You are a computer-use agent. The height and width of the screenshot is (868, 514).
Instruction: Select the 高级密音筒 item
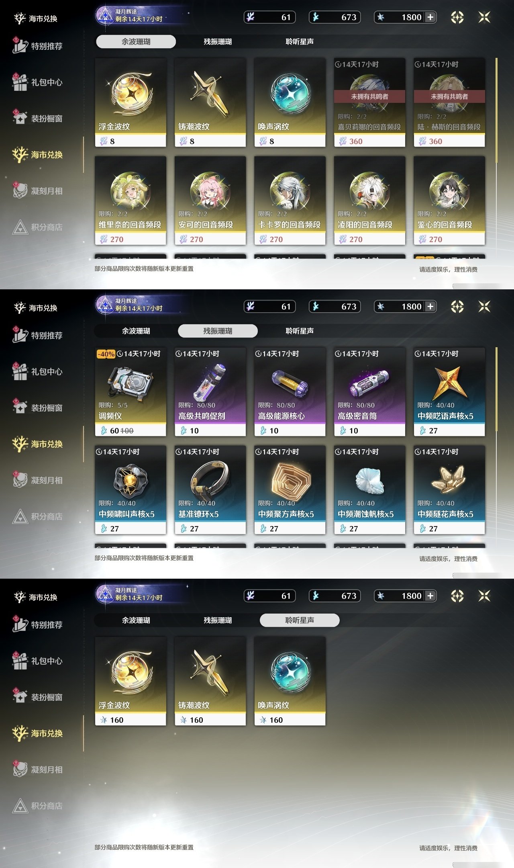tap(369, 392)
